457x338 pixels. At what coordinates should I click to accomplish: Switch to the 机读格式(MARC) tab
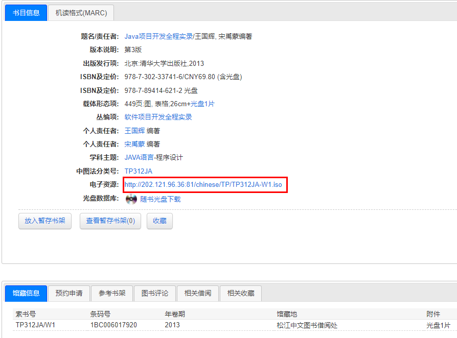pos(81,13)
